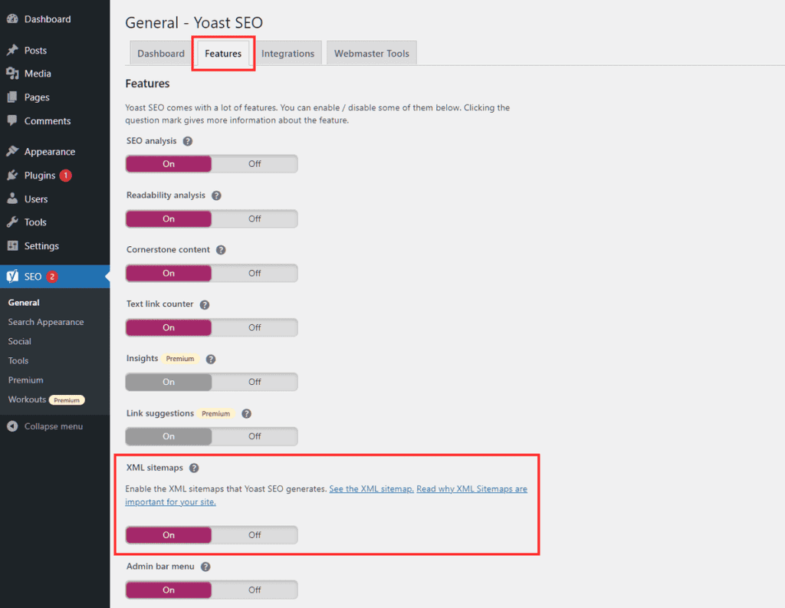Screen dimensions: 785x608
Task: Open help question mark for XML sitemaps
Action: pyautogui.click(x=194, y=468)
